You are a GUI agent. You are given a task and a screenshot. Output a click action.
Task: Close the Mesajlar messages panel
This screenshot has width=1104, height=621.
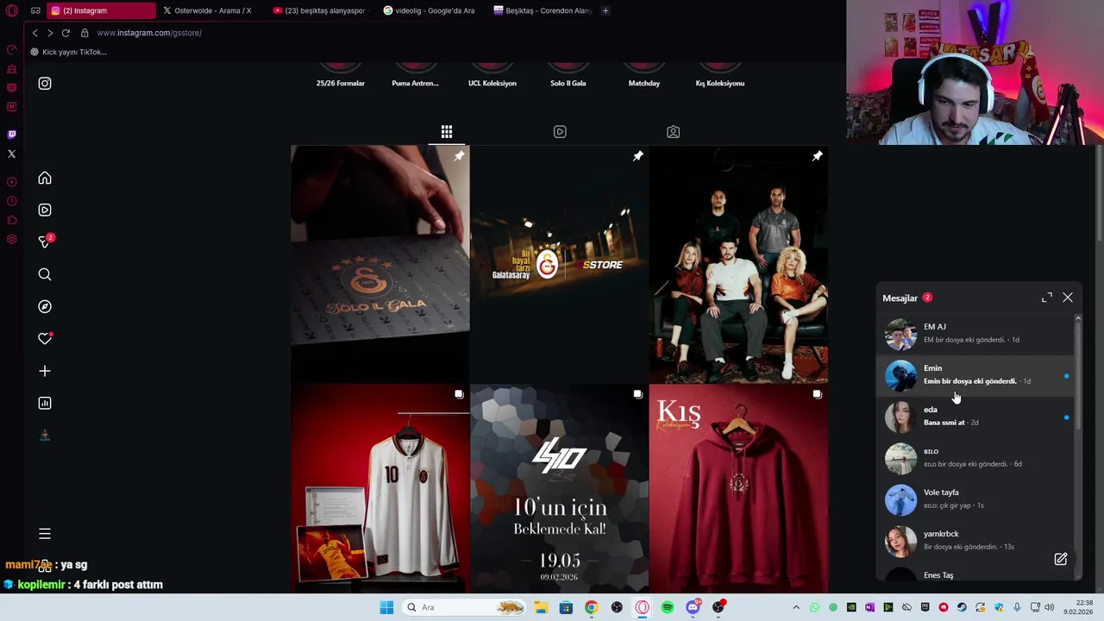tap(1068, 298)
